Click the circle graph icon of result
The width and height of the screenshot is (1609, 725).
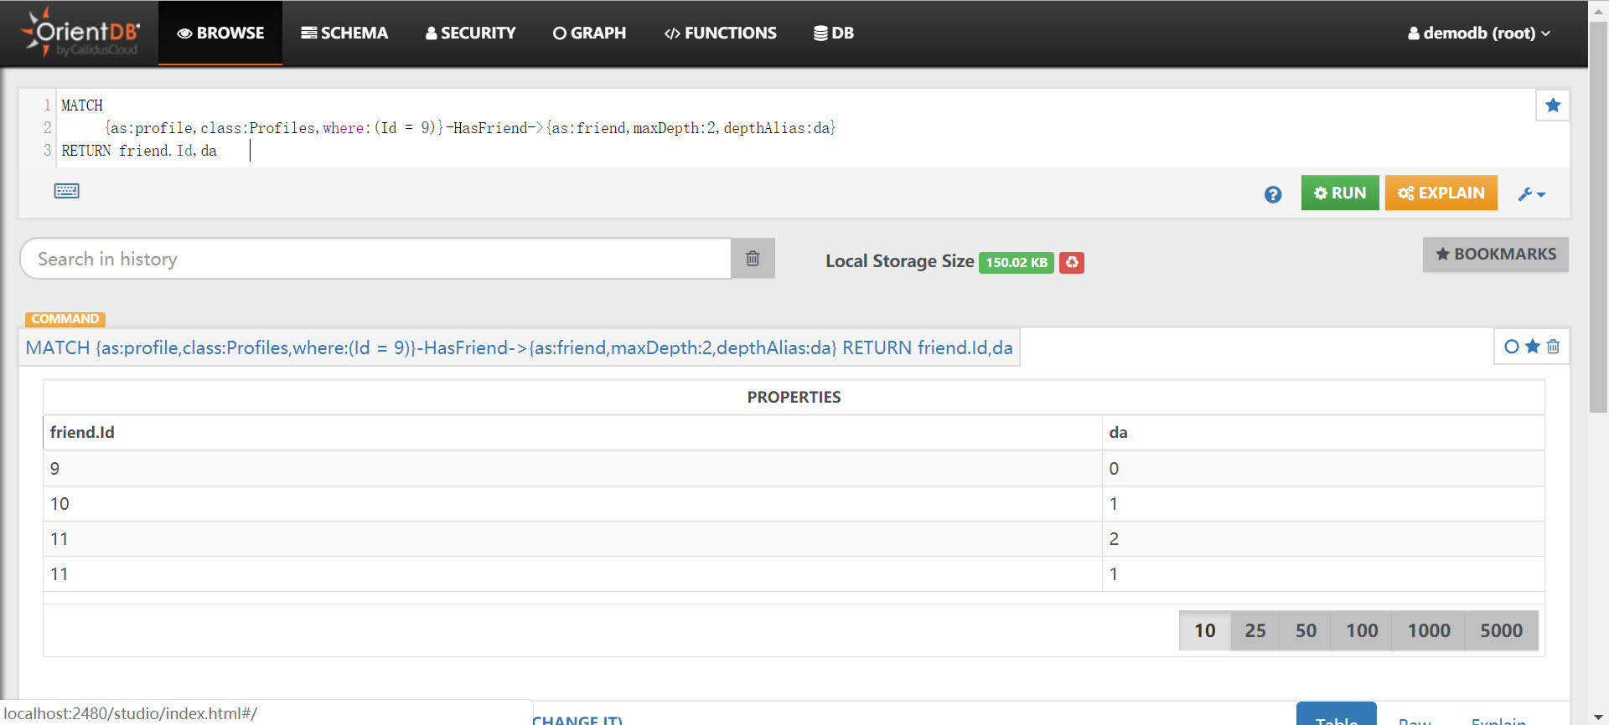pos(1512,347)
